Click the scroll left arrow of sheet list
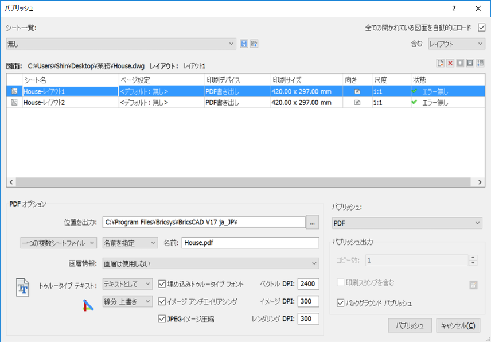 (11, 182)
